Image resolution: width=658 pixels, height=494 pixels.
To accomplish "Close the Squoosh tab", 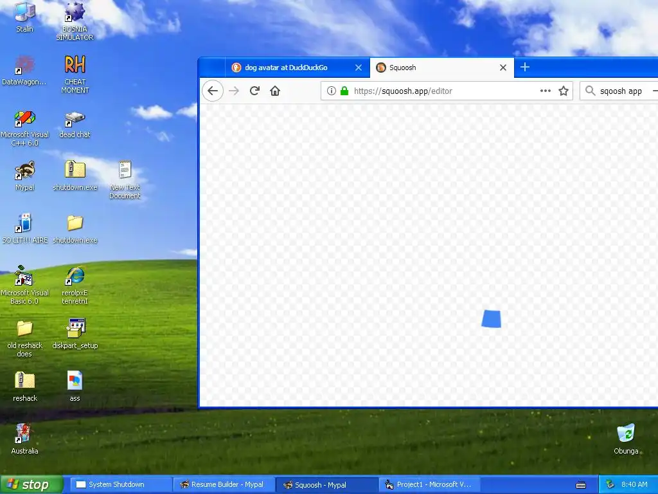I will click(503, 68).
